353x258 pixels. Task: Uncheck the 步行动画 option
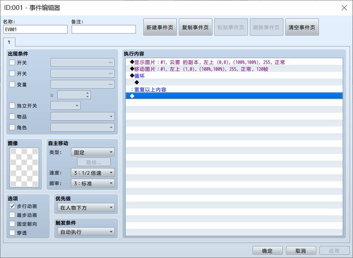pyautogui.click(x=12, y=206)
